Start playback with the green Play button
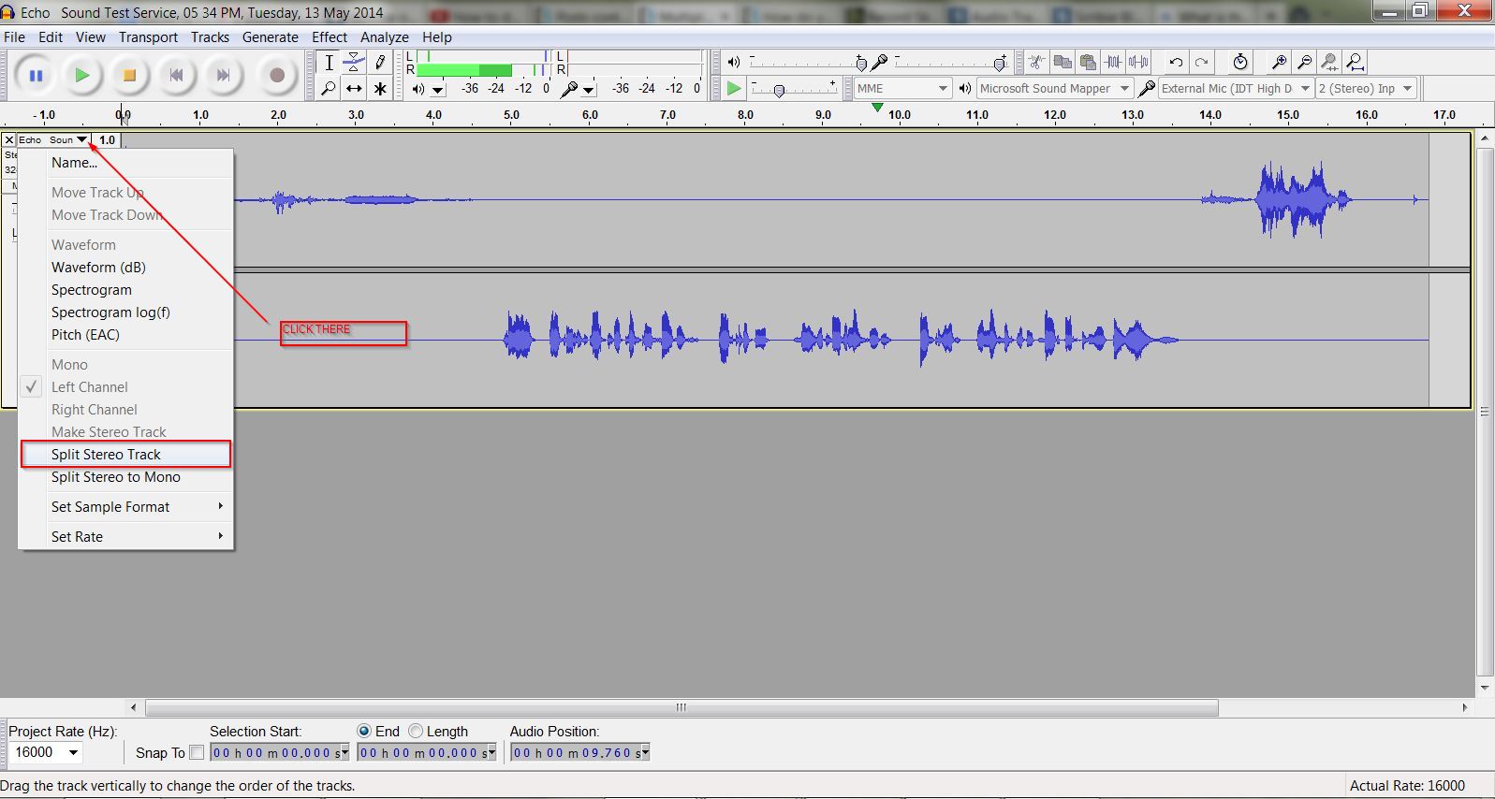Image resolution: width=1495 pixels, height=799 pixels. [82, 76]
